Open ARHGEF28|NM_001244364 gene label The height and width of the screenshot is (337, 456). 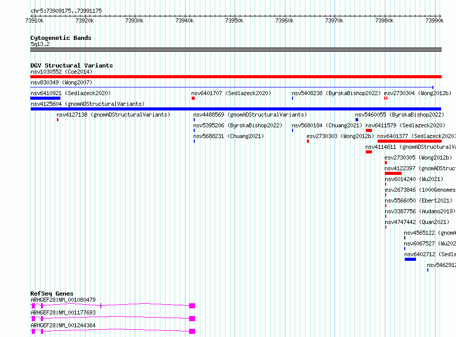point(63,325)
